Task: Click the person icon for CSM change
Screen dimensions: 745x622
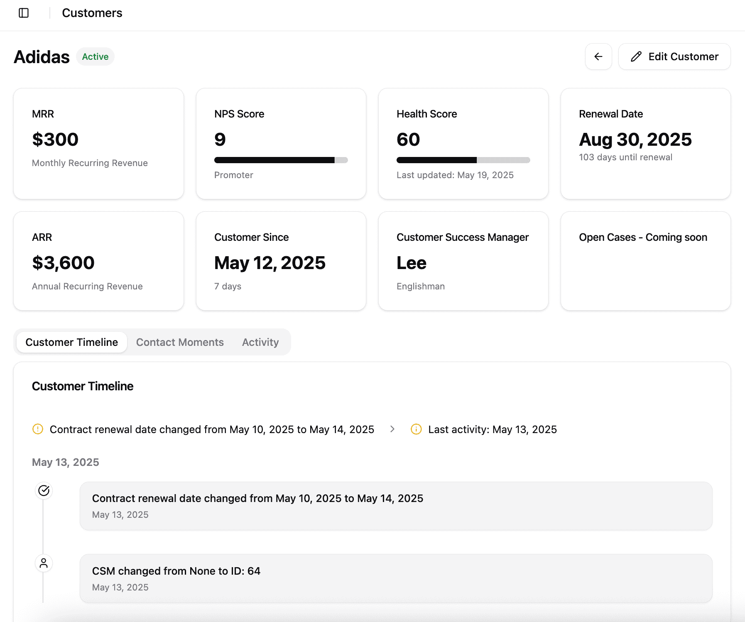Action: 44,563
